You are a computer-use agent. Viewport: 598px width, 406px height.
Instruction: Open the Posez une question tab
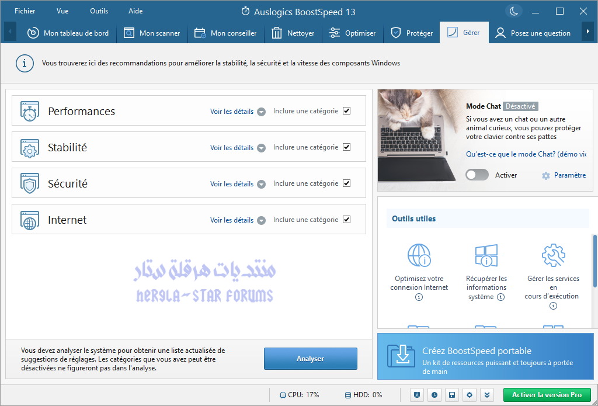click(x=533, y=33)
